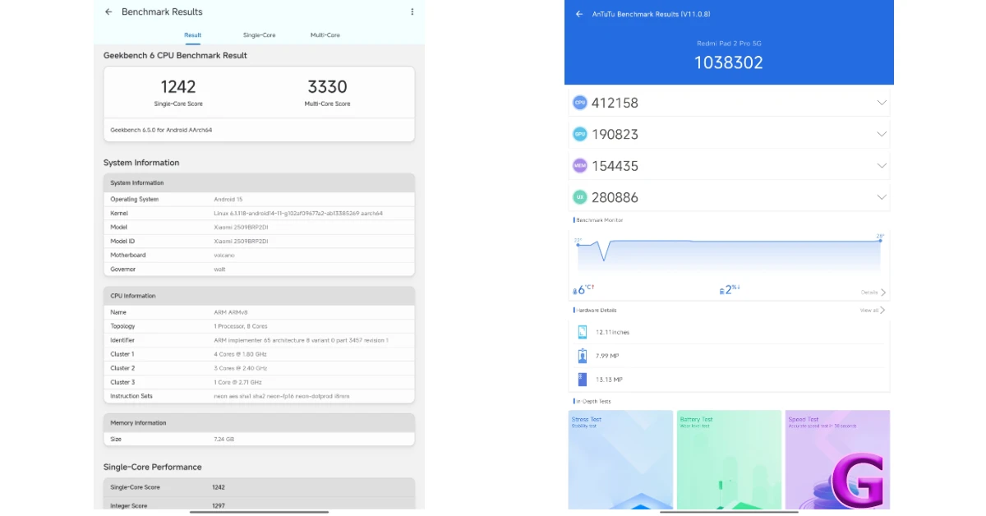Tap the green UX score icon
Screen dimensions: 986x516
point(580,197)
